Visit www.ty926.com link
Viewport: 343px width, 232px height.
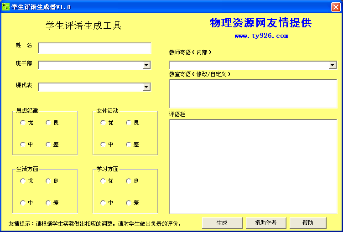coord(261,36)
